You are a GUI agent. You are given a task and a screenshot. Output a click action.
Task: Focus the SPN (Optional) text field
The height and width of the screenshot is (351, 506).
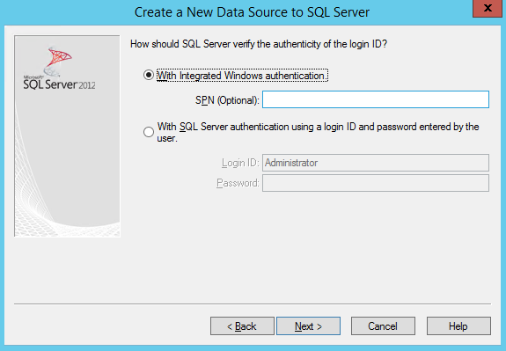coord(376,99)
